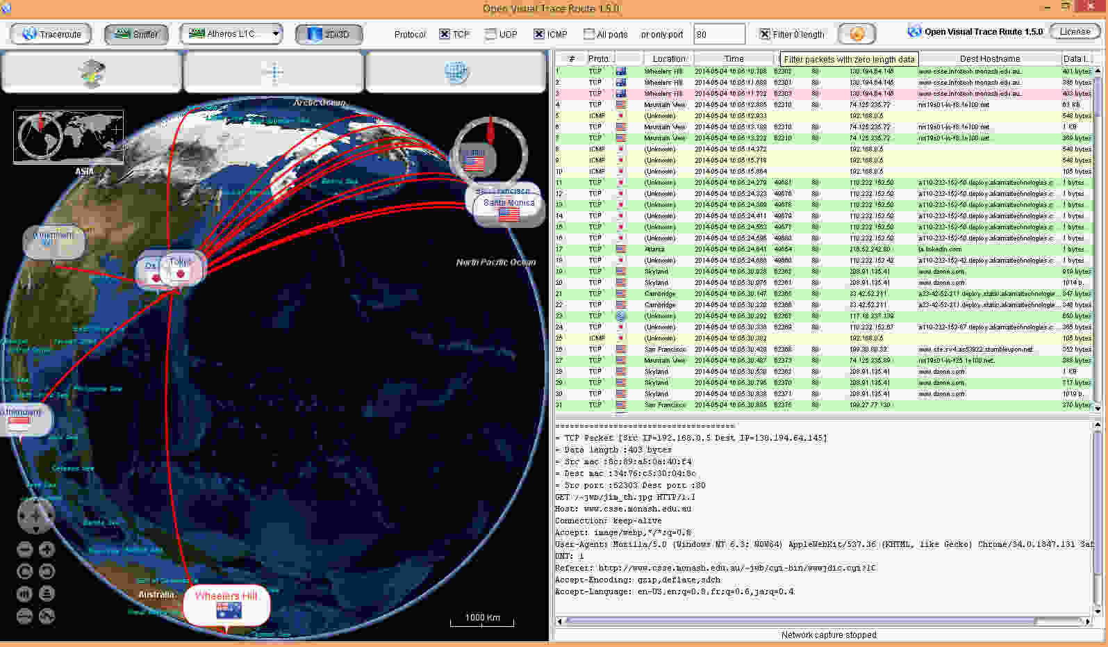Switch to Sniffer mode

[136, 34]
